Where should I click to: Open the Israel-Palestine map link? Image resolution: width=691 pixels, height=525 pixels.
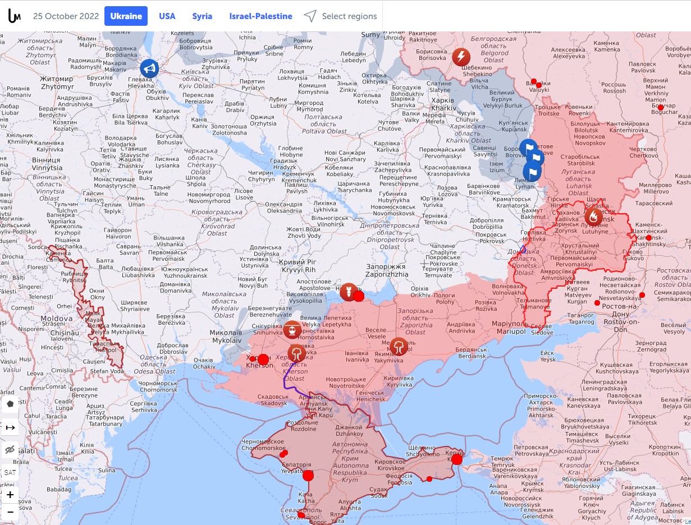(x=260, y=16)
